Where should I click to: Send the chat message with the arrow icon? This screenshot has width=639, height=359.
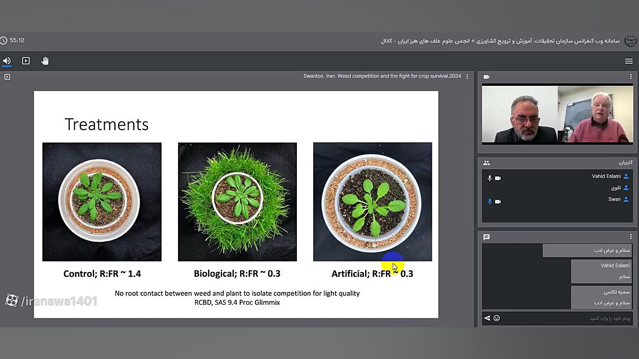(x=487, y=318)
